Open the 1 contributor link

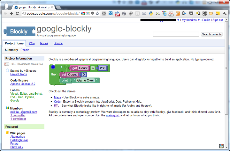coord(18,119)
